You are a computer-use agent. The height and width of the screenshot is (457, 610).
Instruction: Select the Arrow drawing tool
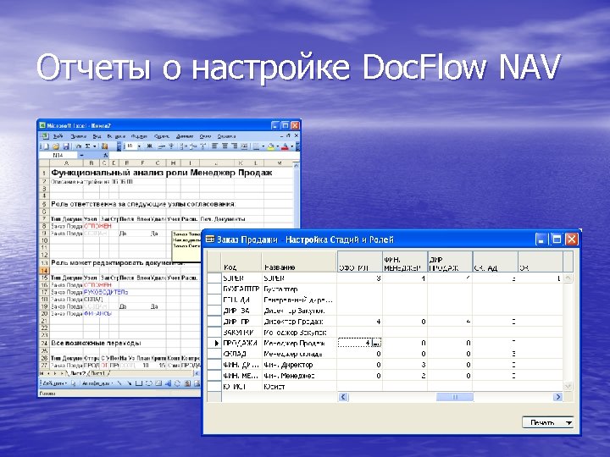click(x=129, y=383)
